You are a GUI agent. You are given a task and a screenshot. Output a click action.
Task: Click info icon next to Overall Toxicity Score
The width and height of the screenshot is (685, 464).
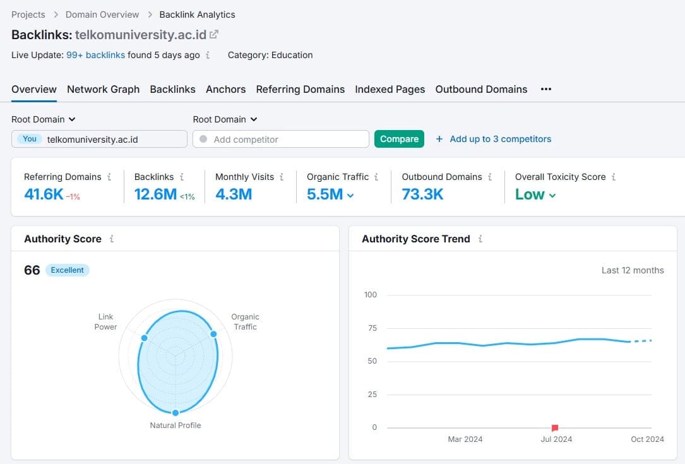614,177
